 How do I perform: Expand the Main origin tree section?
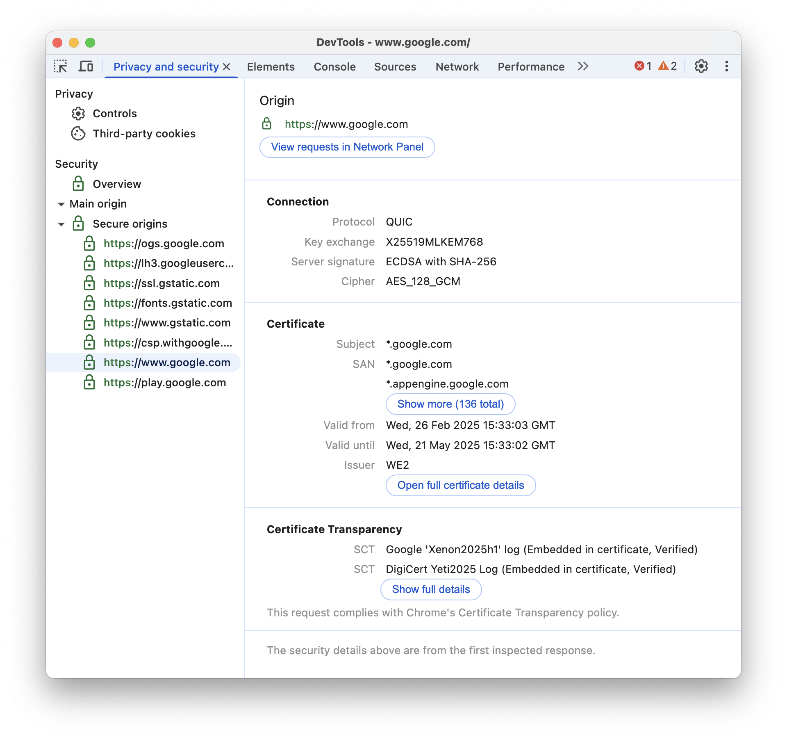[x=60, y=203]
